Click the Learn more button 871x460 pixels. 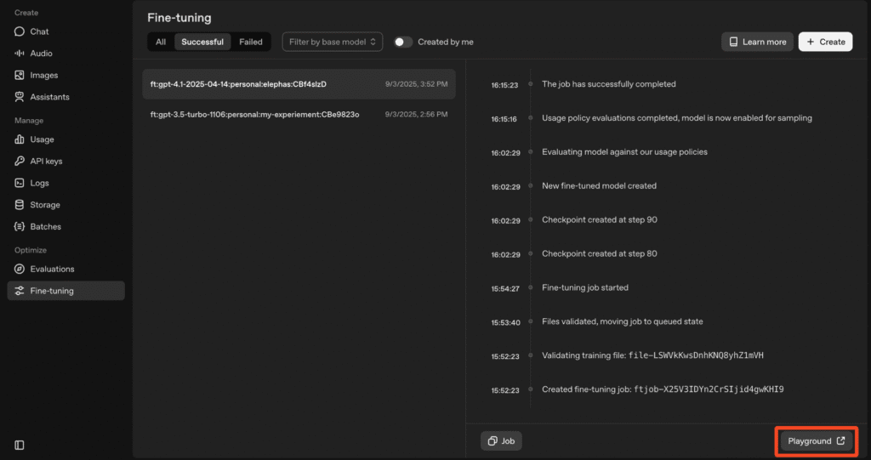pos(757,42)
